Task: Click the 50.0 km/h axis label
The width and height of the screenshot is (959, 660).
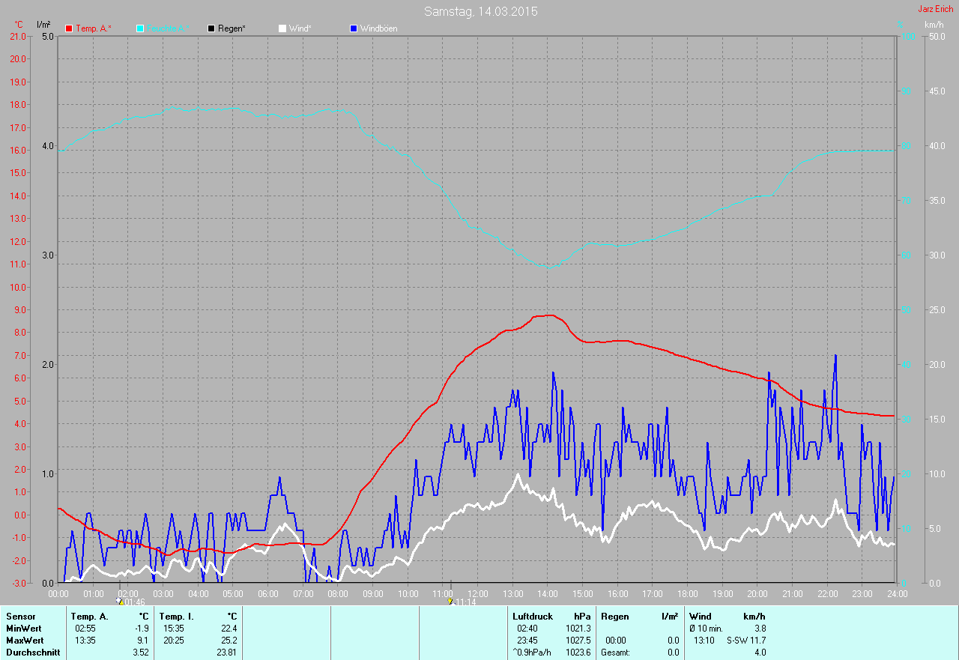Action: pyautogui.click(x=937, y=36)
